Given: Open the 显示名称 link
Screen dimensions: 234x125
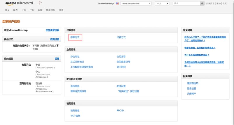Looking at the screenshot, I should [x=121, y=67].
